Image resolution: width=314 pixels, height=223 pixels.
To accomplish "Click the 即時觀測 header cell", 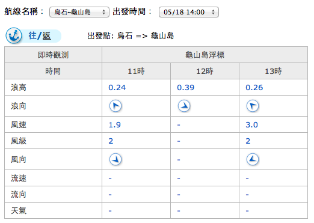I will [53, 55].
